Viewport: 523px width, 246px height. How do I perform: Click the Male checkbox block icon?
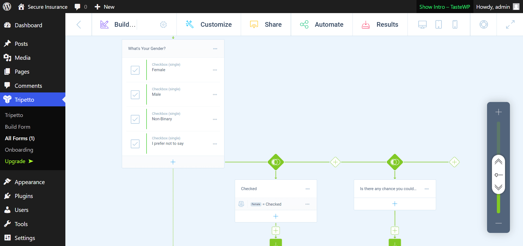(x=135, y=95)
